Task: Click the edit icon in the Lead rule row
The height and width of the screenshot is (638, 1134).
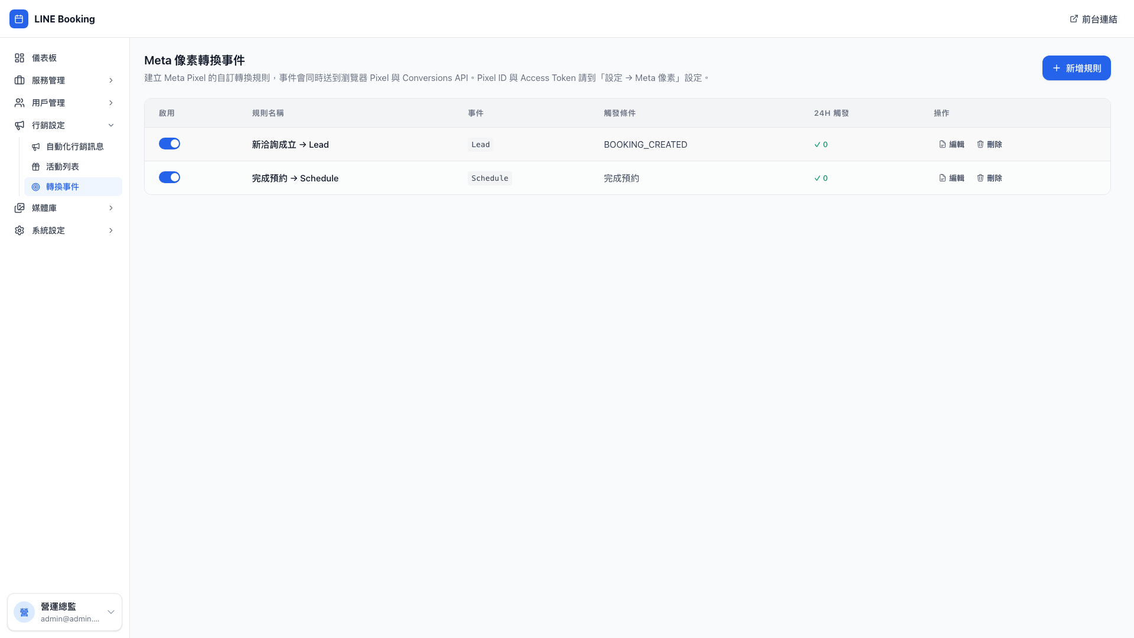Action: [x=943, y=144]
